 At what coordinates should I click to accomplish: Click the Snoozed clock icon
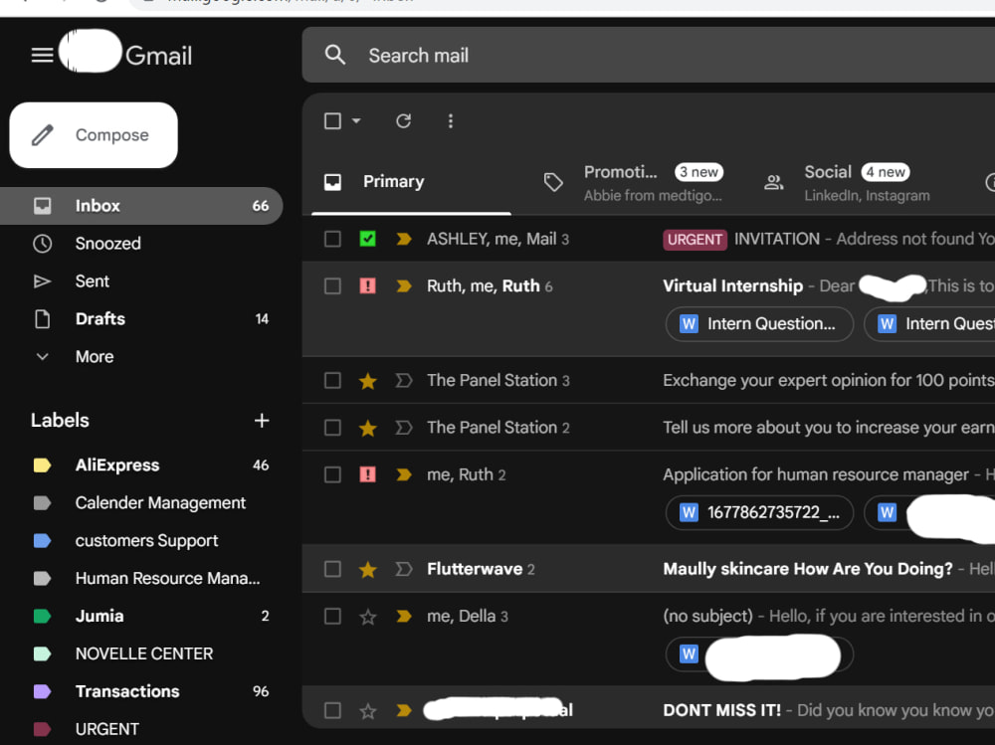[x=43, y=243]
